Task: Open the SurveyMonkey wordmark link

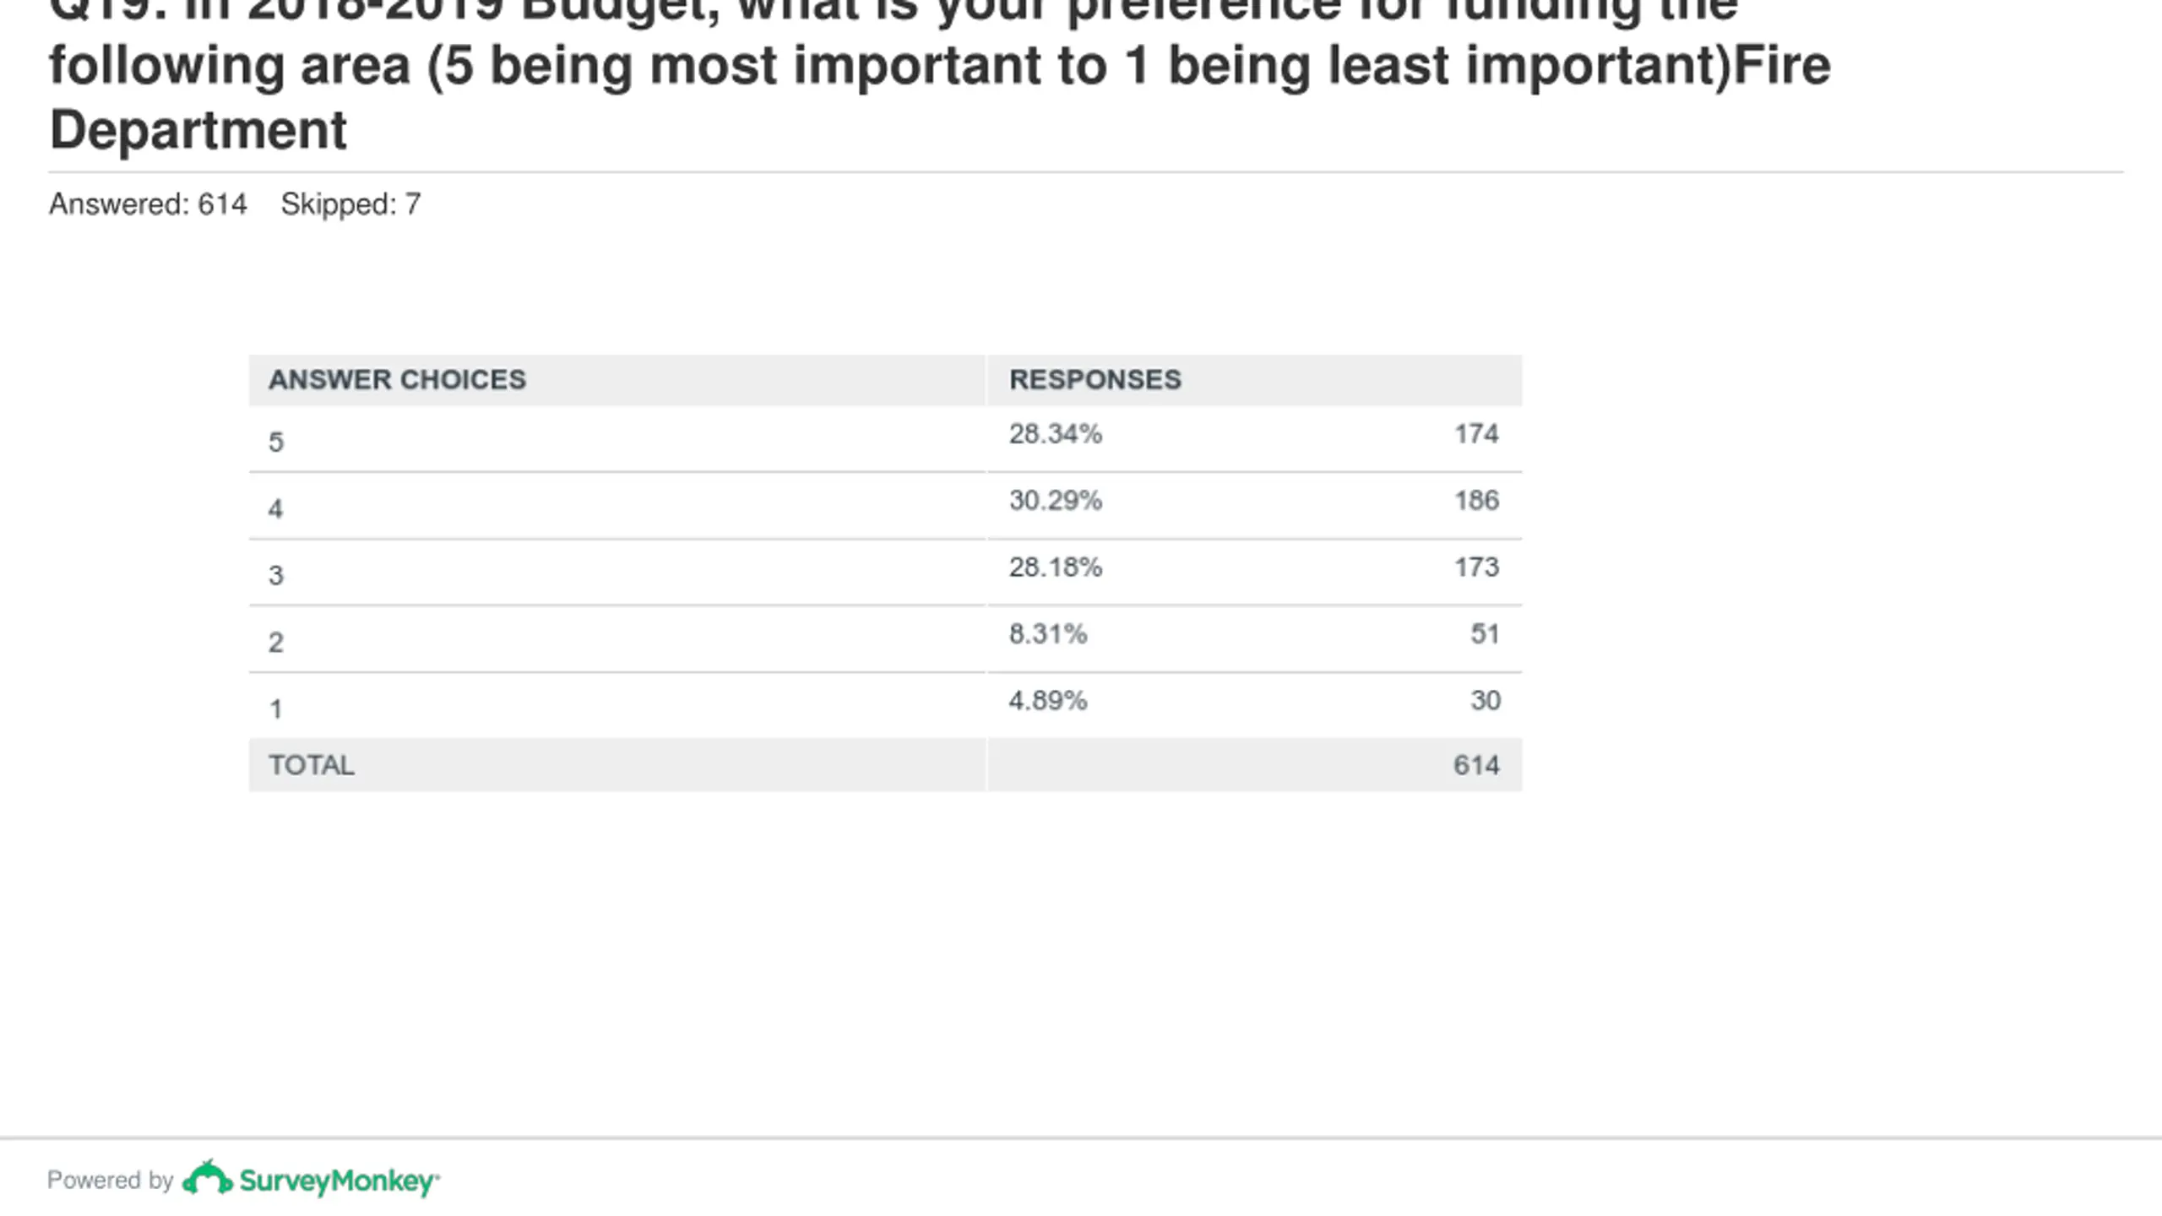Action: pyautogui.click(x=340, y=1181)
